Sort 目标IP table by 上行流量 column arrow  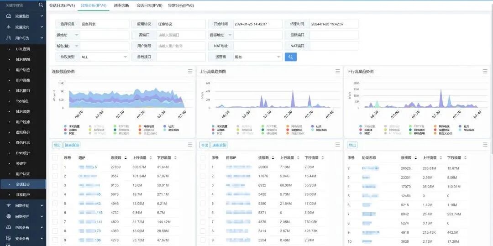click(x=299, y=158)
